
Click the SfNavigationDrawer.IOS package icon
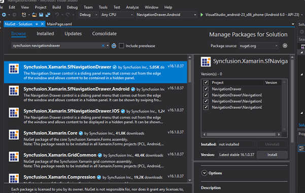coord(14,112)
